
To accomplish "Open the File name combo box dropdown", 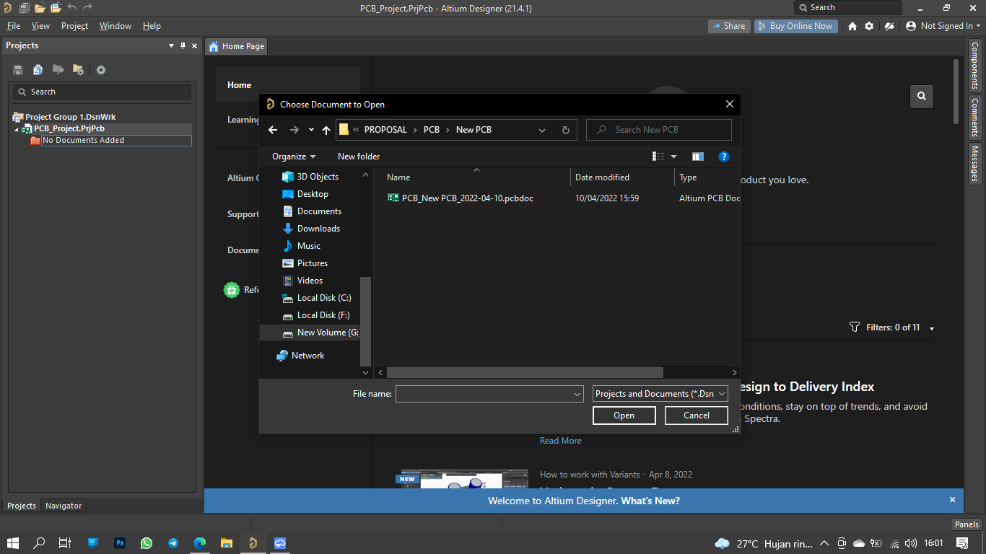I will [577, 394].
